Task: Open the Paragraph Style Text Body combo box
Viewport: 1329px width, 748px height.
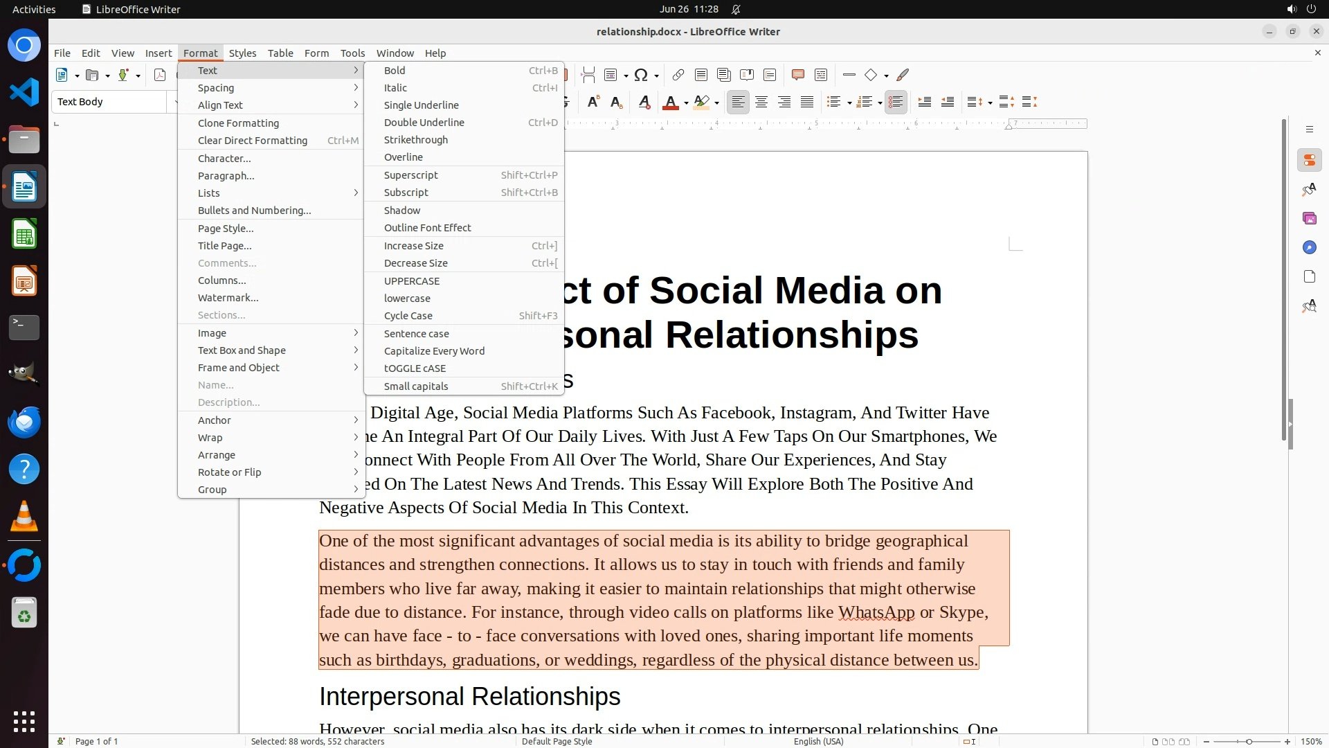Action: click(111, 102)
